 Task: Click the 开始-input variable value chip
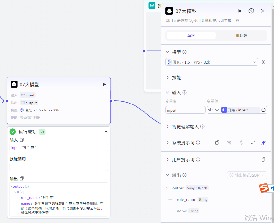pos(237,110)
